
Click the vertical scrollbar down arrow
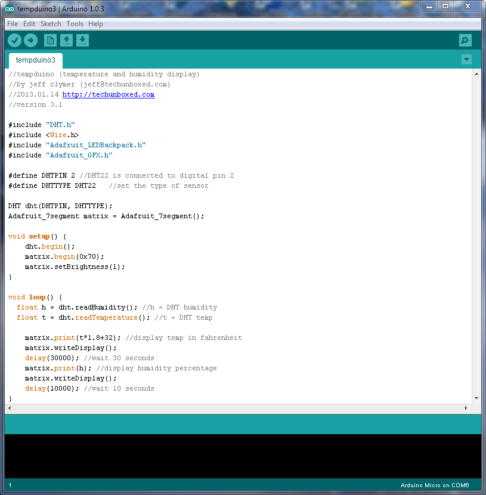(x=476, y=398)
